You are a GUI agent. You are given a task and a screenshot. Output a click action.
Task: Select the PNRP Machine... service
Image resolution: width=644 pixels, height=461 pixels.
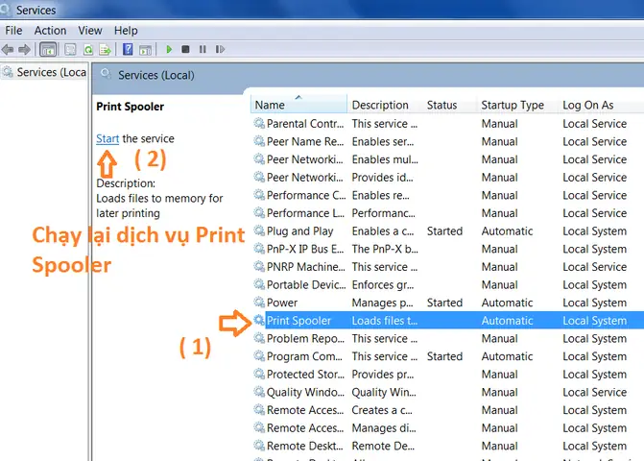pos(447,267)
